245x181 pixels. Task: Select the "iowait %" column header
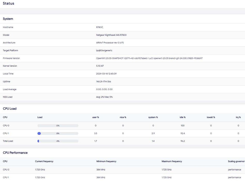(211, 117)
